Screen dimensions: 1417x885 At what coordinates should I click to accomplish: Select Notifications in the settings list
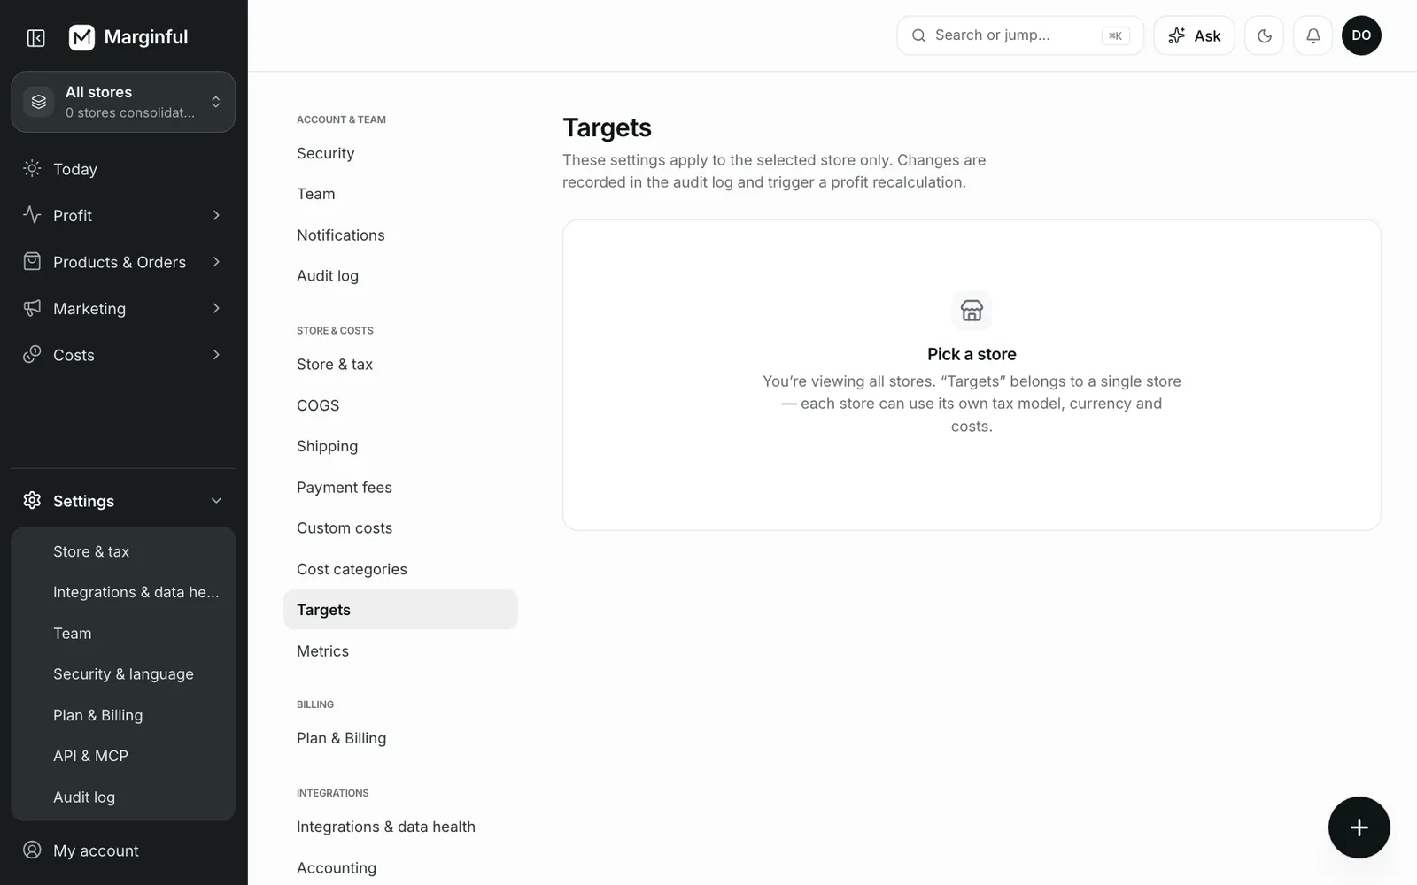tap(400, 235)
